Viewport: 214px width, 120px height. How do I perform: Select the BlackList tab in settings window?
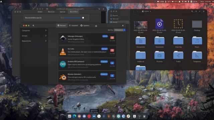pyautogui.click(x=51, y=12)
